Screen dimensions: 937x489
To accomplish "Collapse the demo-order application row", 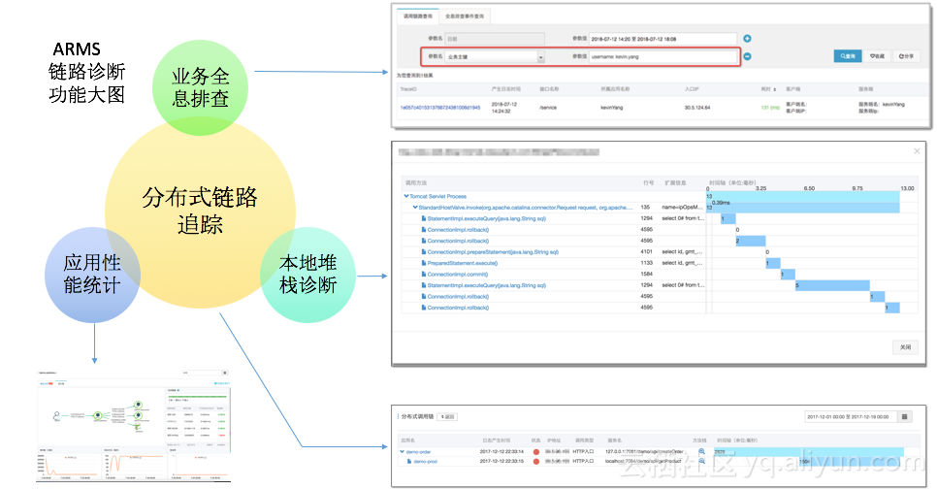I will [403, 452].
